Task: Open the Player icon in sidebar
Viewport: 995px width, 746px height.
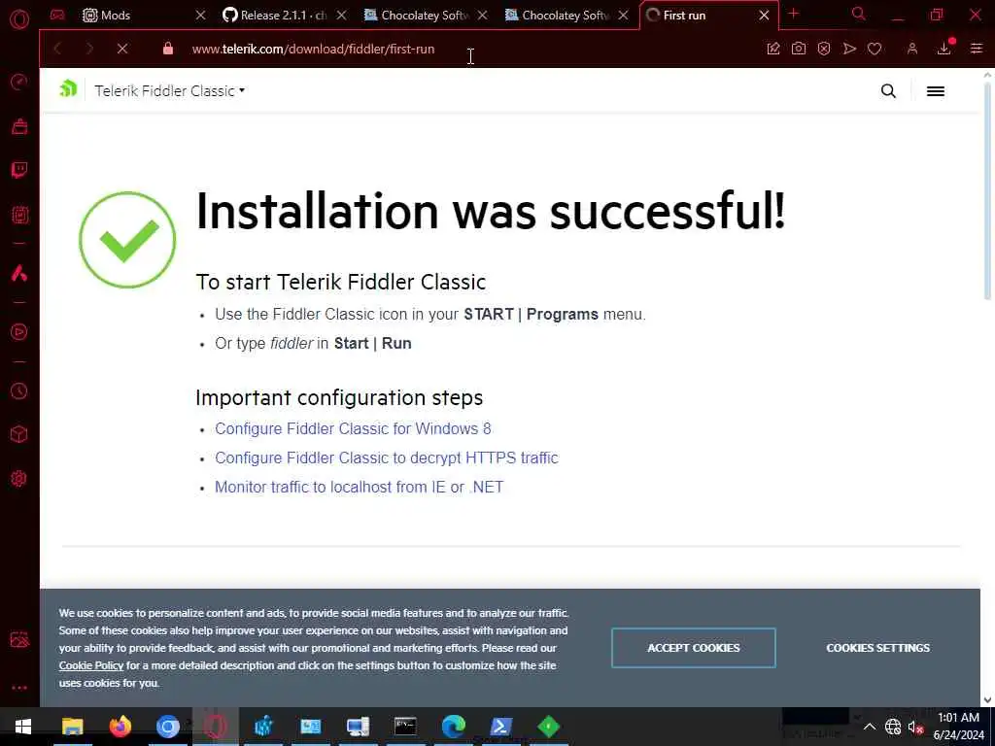Action: pos(19,332)
